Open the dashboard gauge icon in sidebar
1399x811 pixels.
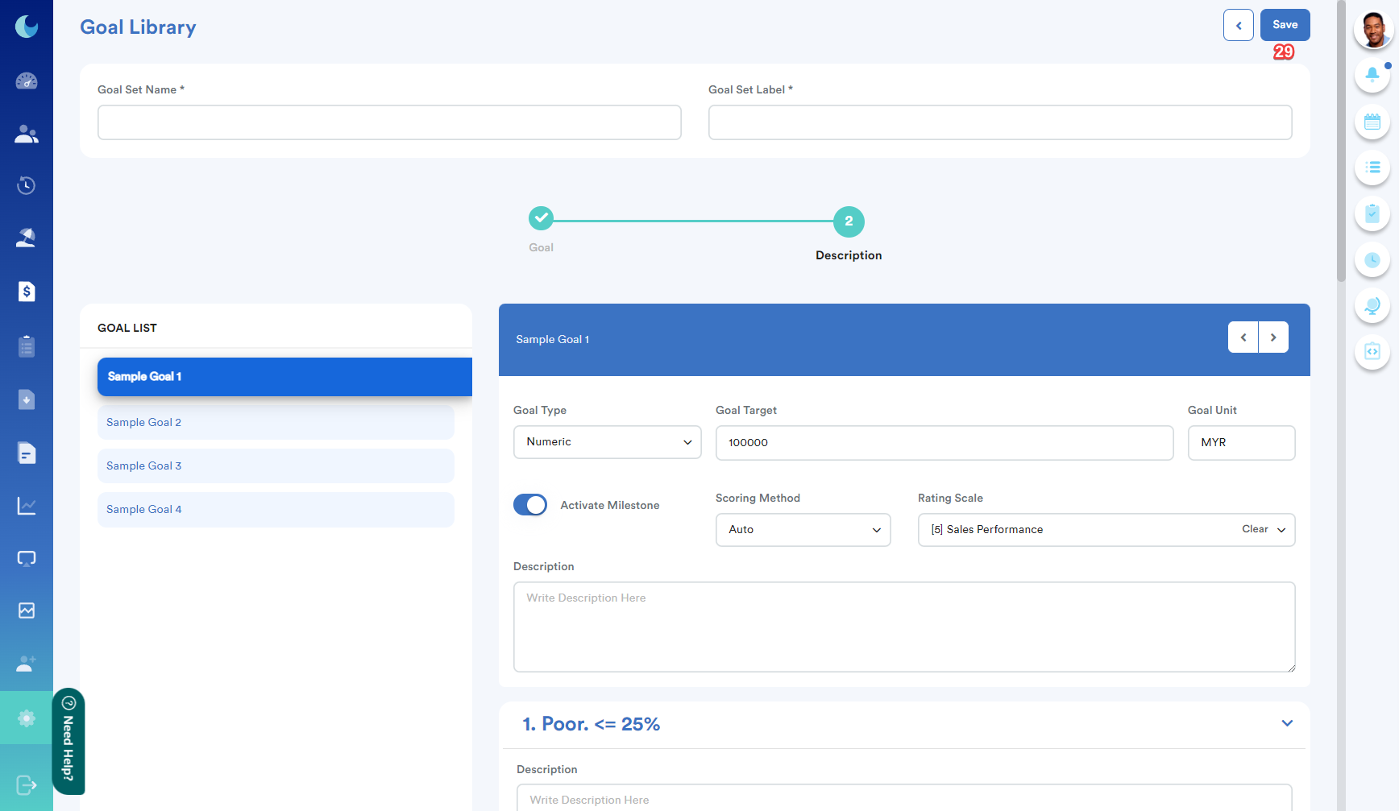pyautogui.click(x=27, y=81)
